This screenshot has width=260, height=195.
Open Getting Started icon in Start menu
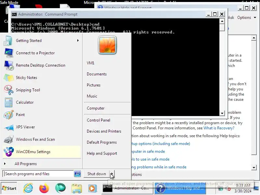point(8,41)
